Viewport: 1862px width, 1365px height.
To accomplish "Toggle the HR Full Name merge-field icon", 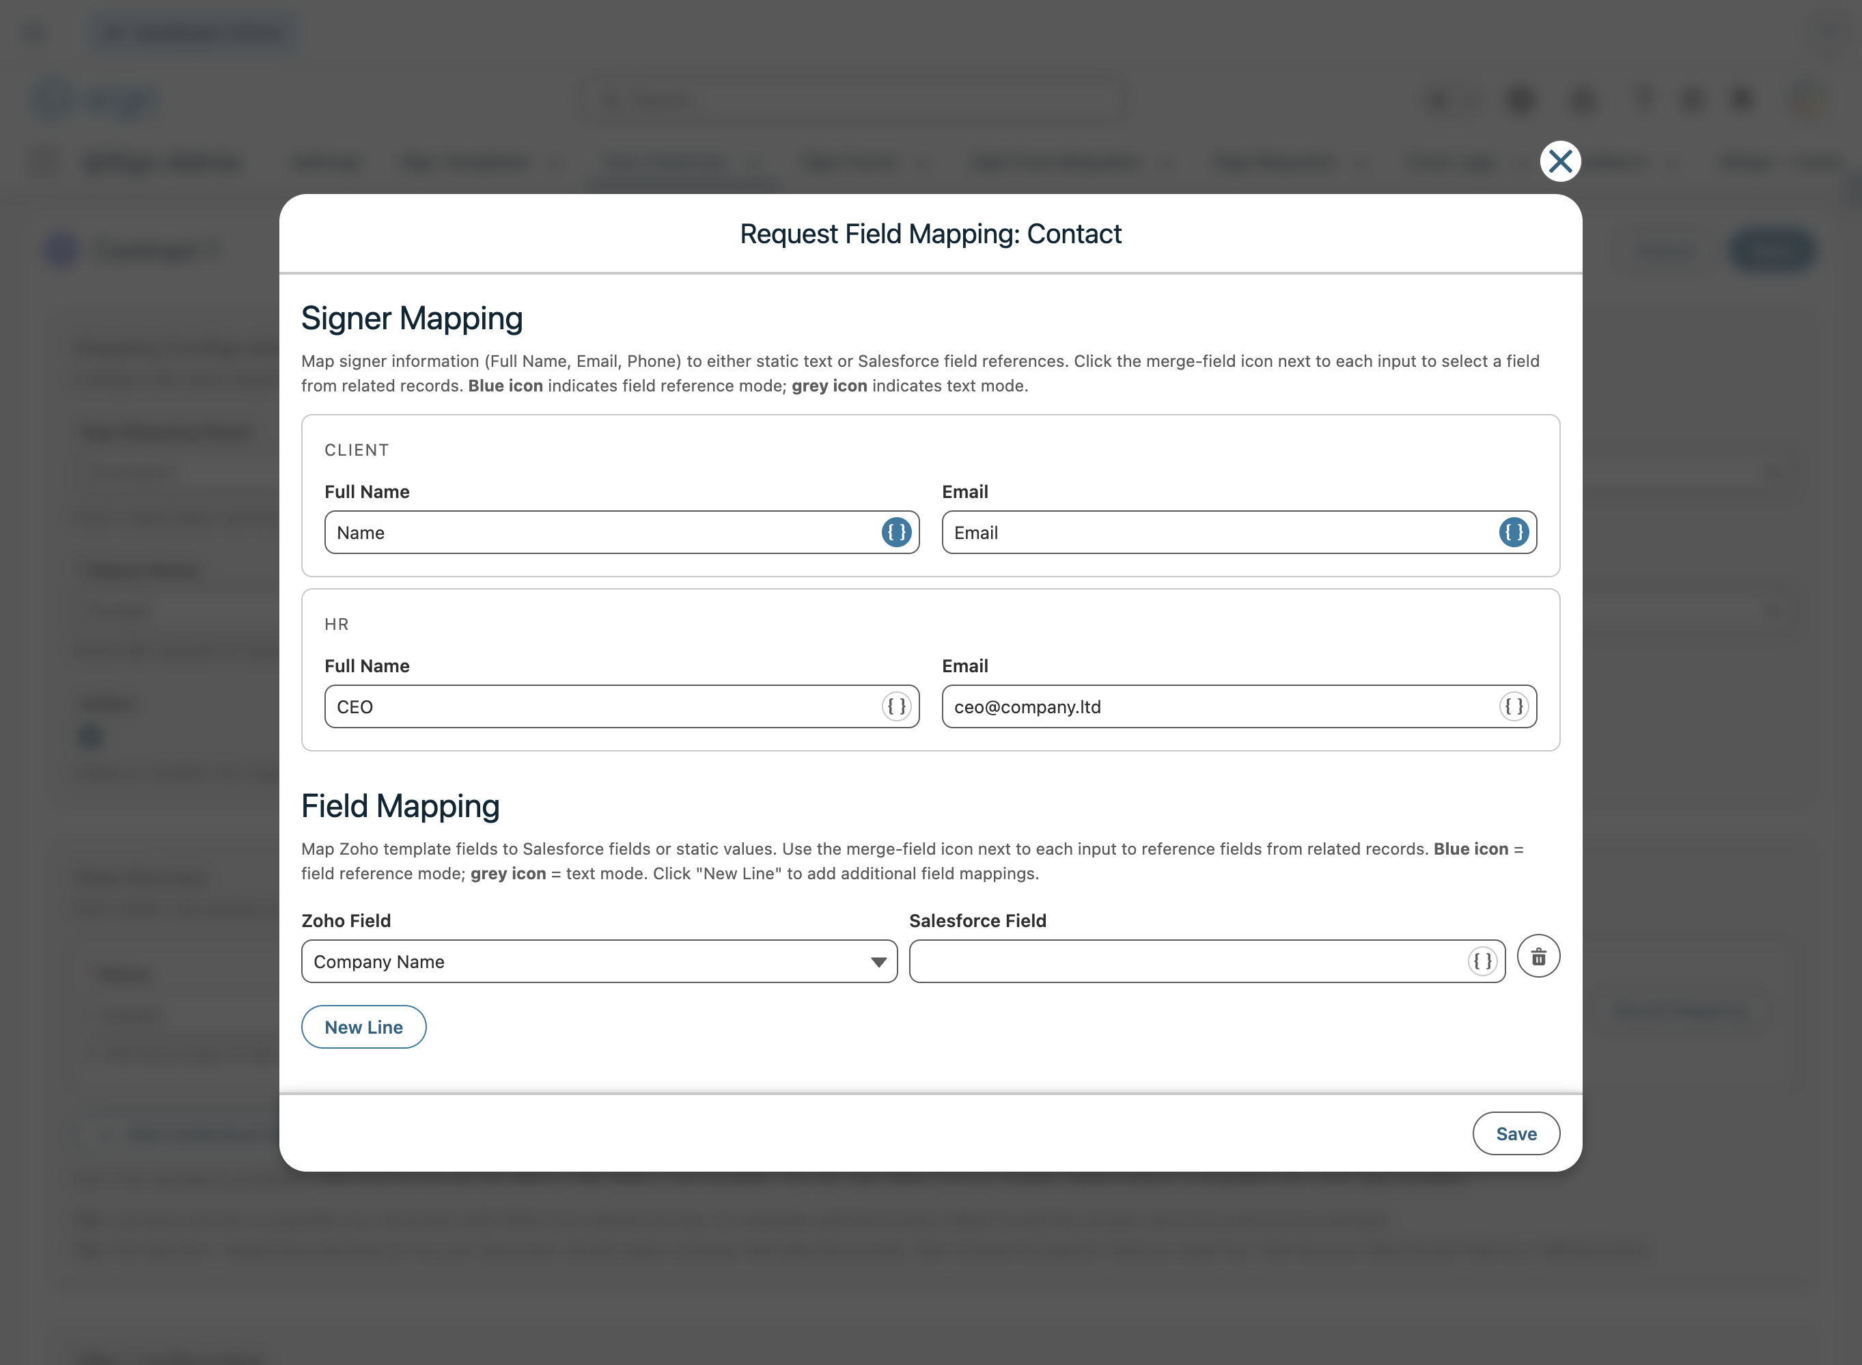I will [x=895, y=706].
